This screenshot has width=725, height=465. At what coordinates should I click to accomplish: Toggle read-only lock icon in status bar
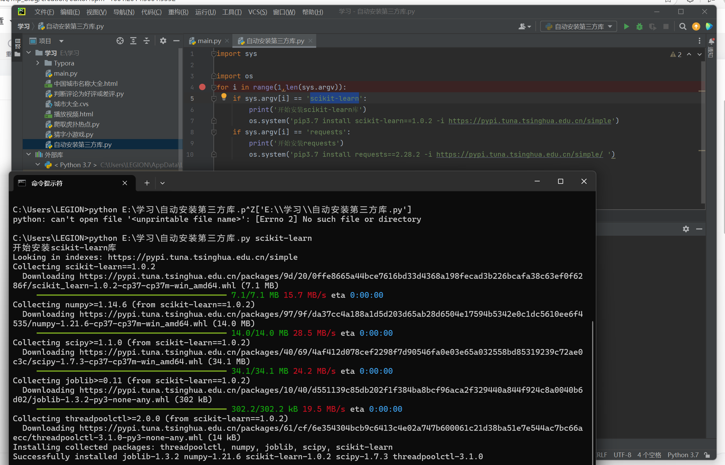707,455
